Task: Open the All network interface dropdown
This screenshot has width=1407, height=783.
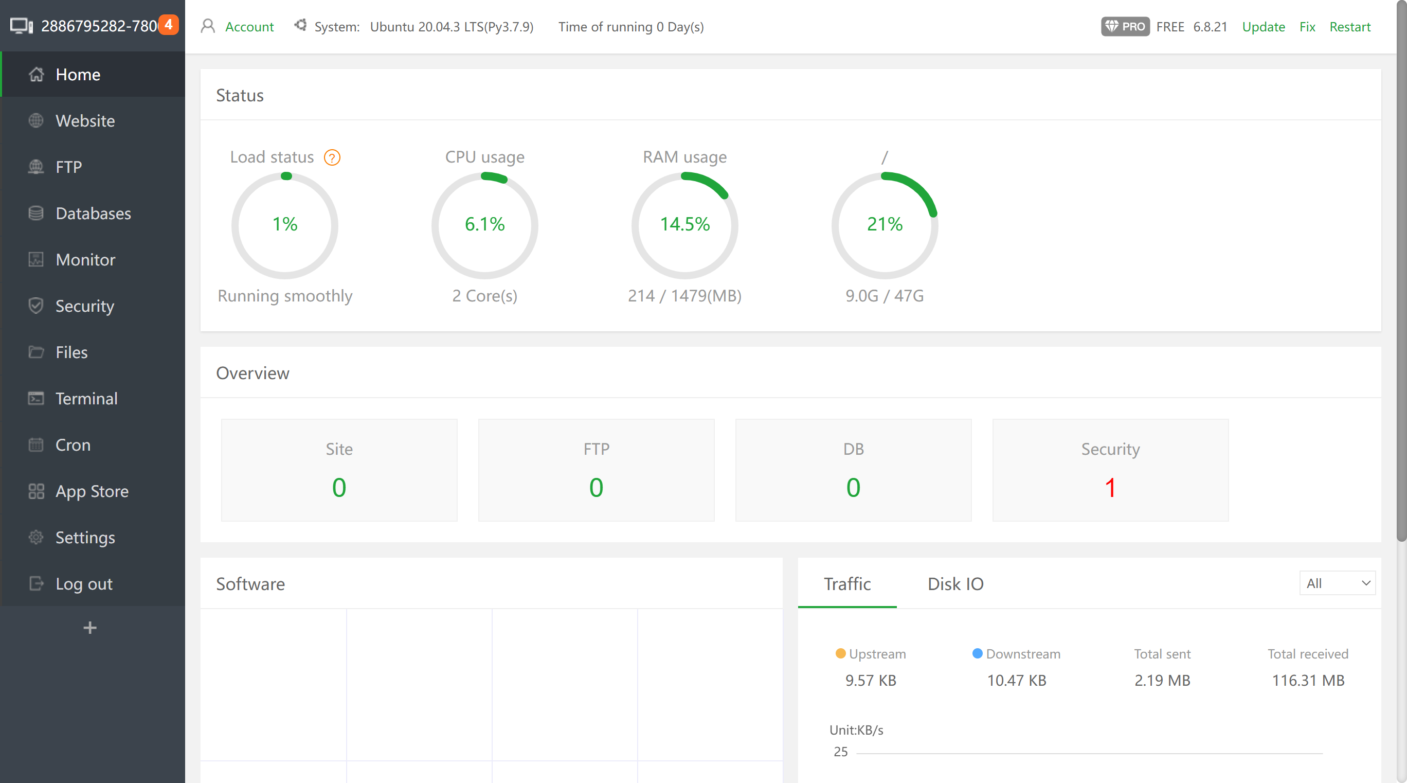Action: (x=1337, y=583)
